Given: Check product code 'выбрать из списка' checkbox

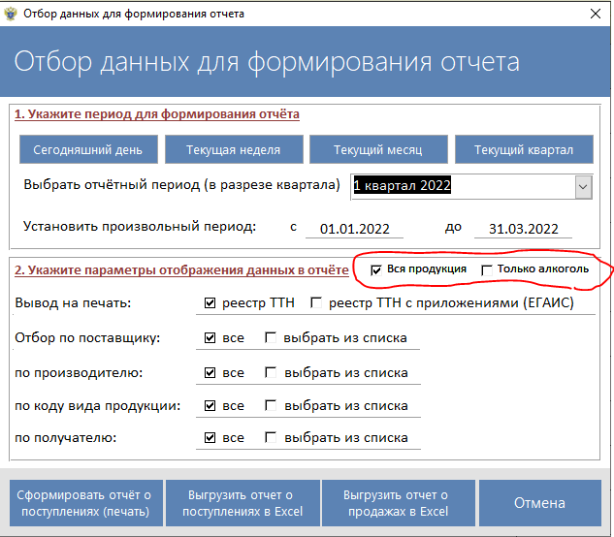Looking at the screenshot, I should coord(271,406).
